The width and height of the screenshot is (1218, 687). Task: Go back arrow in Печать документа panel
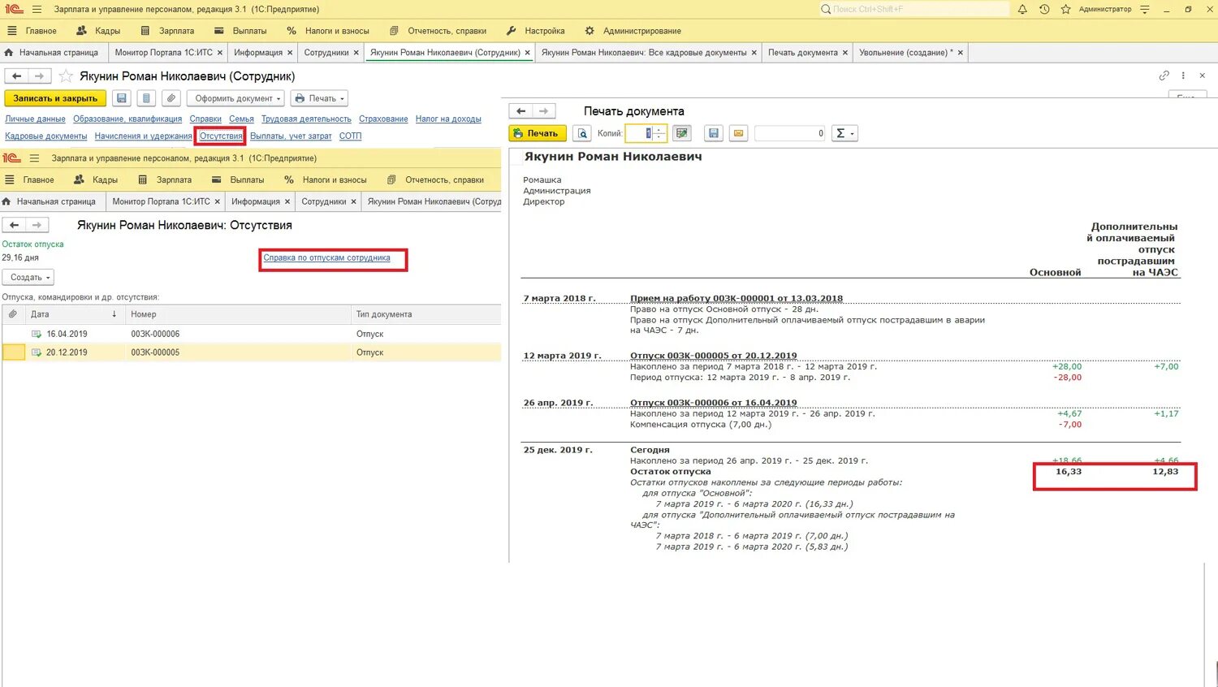tap(521, 110)
